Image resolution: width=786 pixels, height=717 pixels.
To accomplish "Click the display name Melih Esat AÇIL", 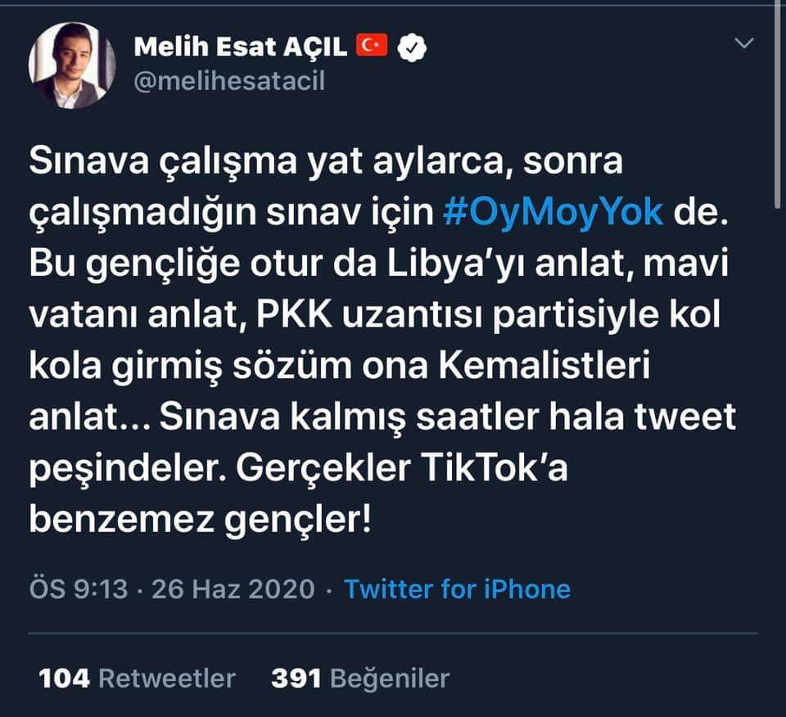I will [243, 47].
